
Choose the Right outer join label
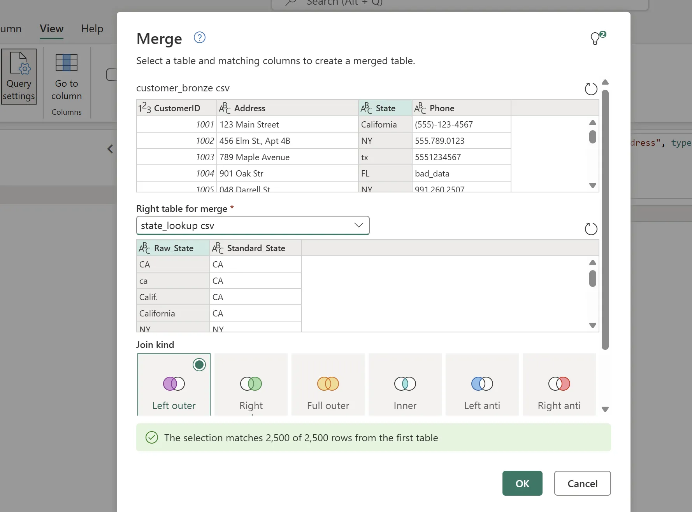click(x=251, y=405)
